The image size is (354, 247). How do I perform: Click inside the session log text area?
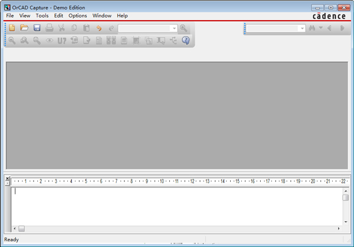click(x=177, y=205)
